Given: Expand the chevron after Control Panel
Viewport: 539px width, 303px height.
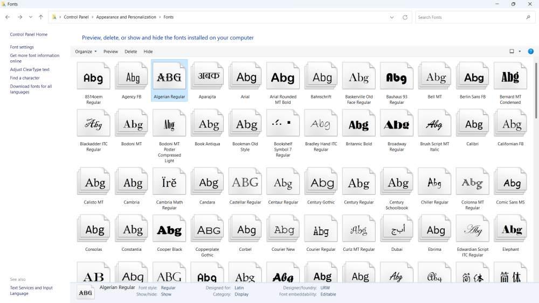Looking at the screenshot, I should (x=93, y=17).
